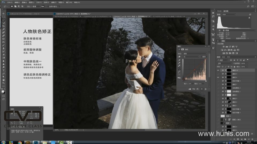Open the Layer menu
The width and height of the screenshot is (257, 144).
coord(32,2)
